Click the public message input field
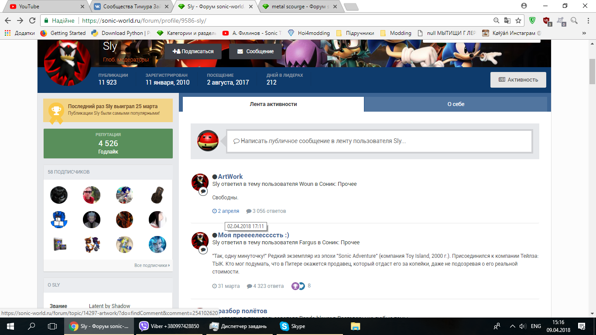The height and width of the screenshot is (335, 596). tap(379, 141)
